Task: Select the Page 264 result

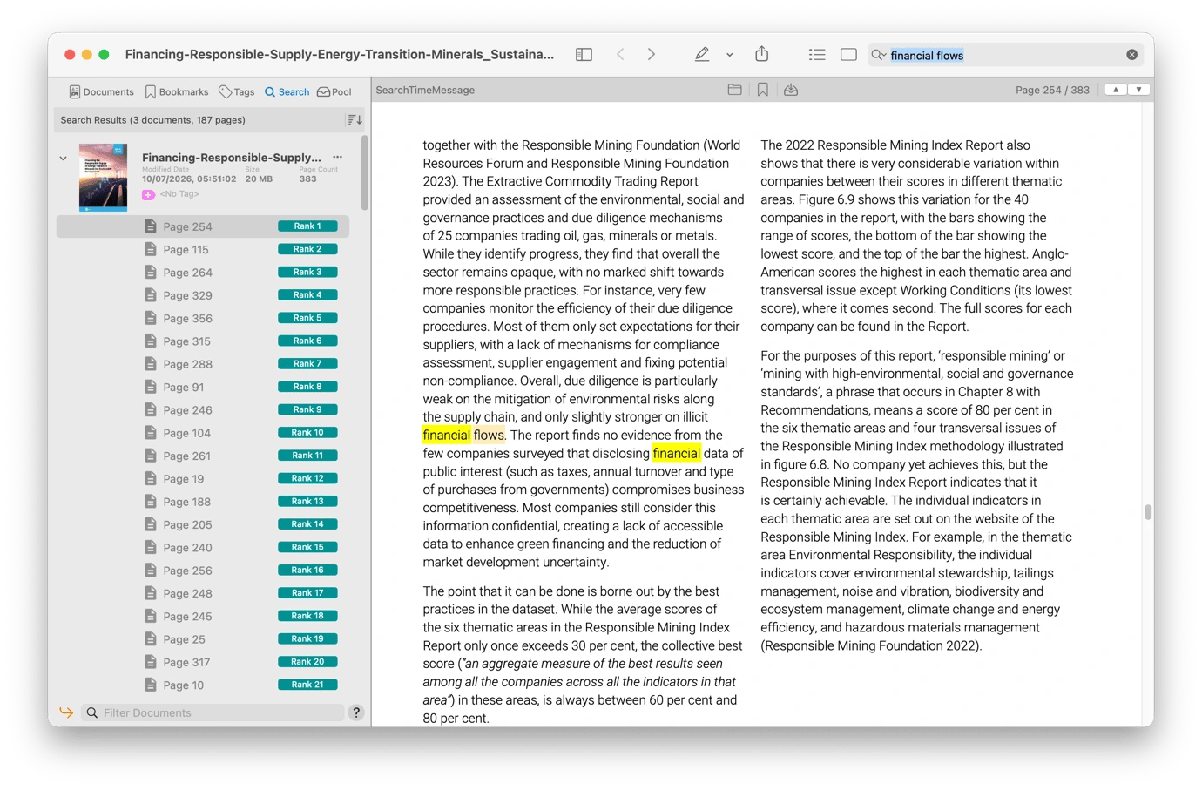Action: point(203,273)
